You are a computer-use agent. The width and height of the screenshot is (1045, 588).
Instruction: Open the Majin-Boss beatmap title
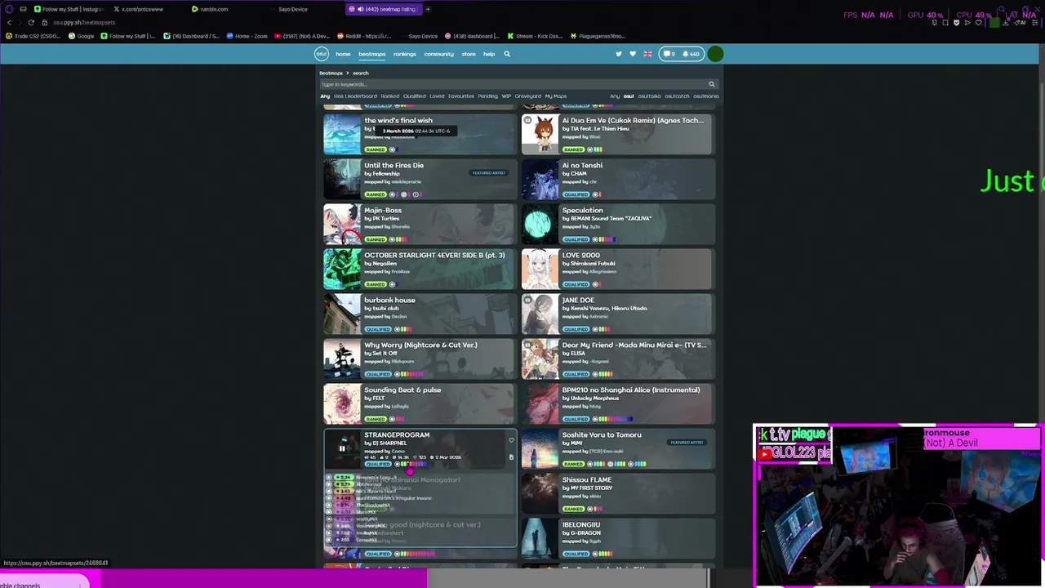[383, 210]
